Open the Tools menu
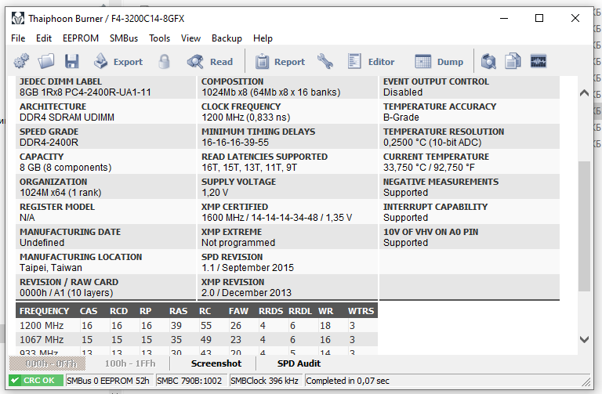This screenshot has height=394, width=602. pyautogui.click(x=159, y=38)
